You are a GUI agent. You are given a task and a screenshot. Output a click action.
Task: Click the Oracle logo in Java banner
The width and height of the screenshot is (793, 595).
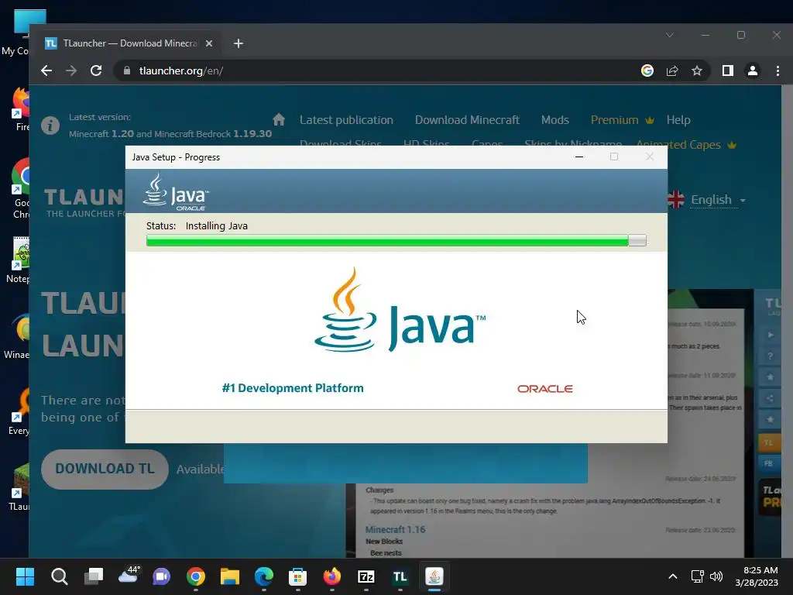(x=544, y=389)
